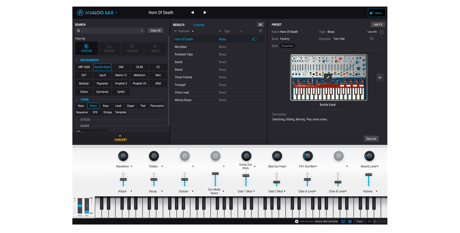Clear the search field with X icon
Image resolution: width=460 pixels, height=233 pixels.
[x=142, y=31]
